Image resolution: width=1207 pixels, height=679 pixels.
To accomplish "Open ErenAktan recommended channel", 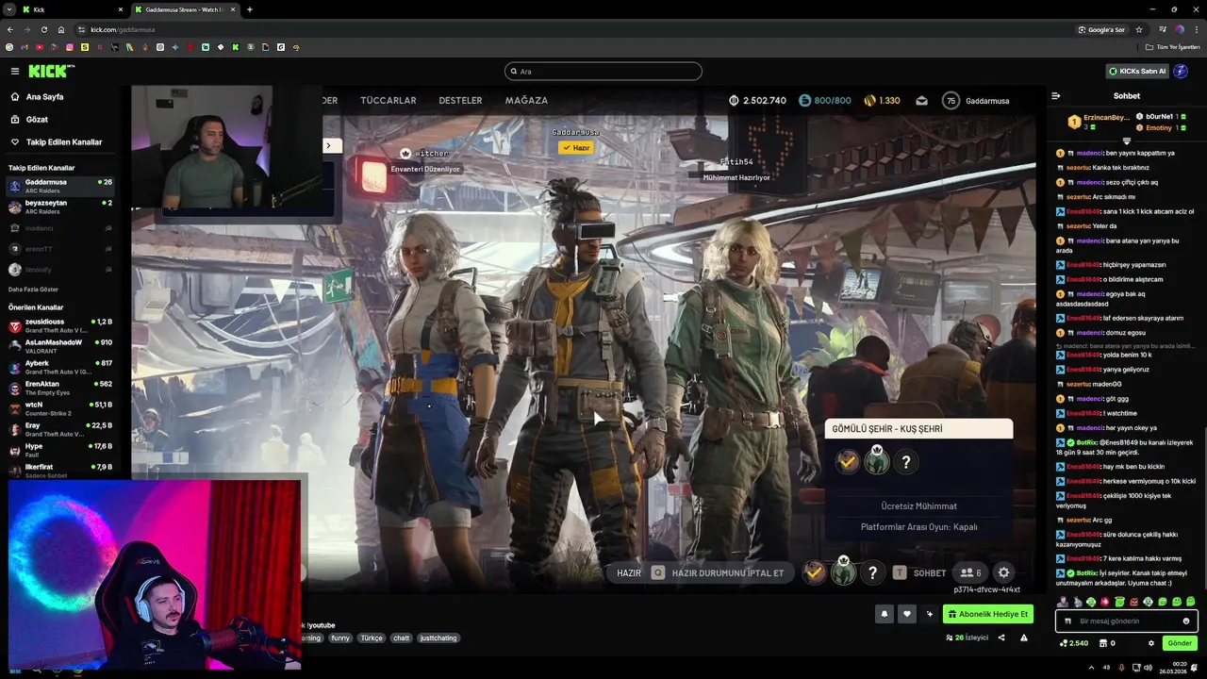I will coord(60,388).
